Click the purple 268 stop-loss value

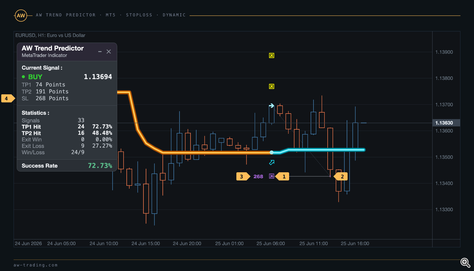(258, 176)
